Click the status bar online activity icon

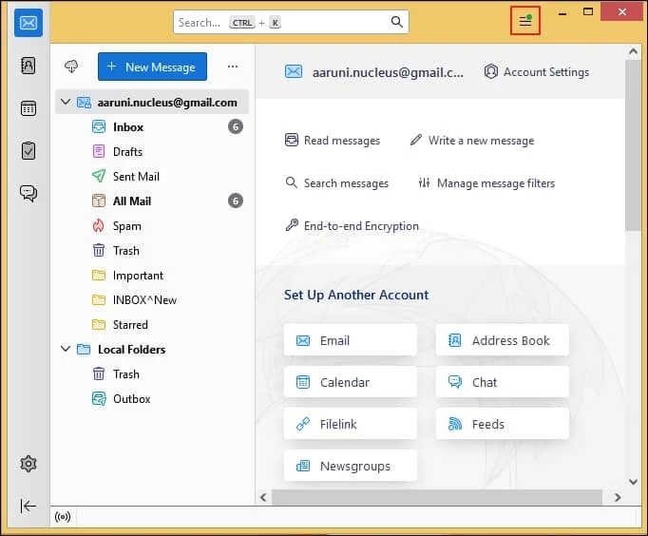click(x=63, y=517)
